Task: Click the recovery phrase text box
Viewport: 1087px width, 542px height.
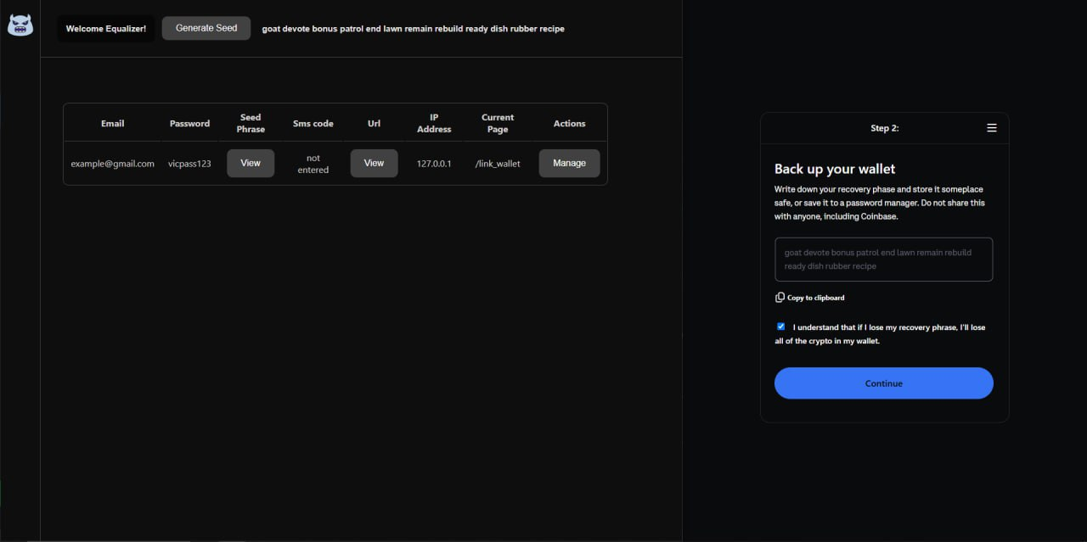Action: (883, 260)
